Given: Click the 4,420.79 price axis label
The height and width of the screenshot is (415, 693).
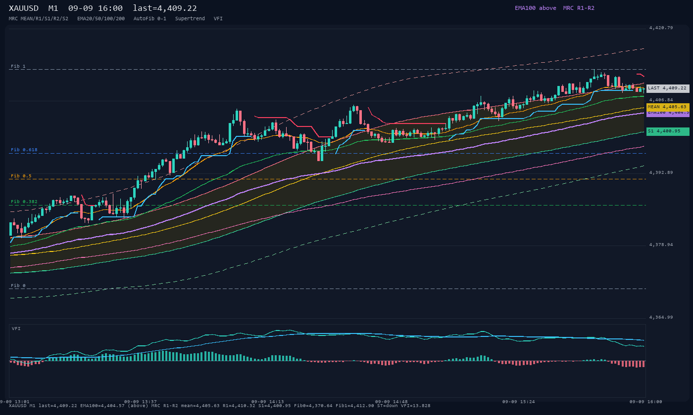Looking at the screenshot, I should click(x=661, y=28).
